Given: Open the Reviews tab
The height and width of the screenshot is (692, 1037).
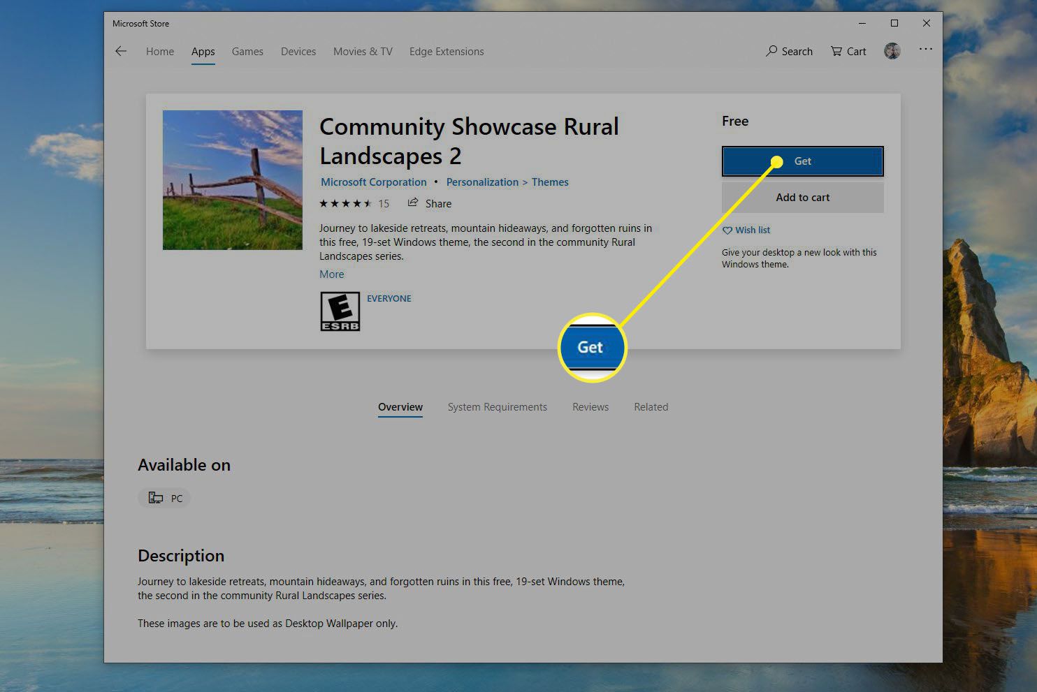Looking at the screenshot, I should point(590,407).
